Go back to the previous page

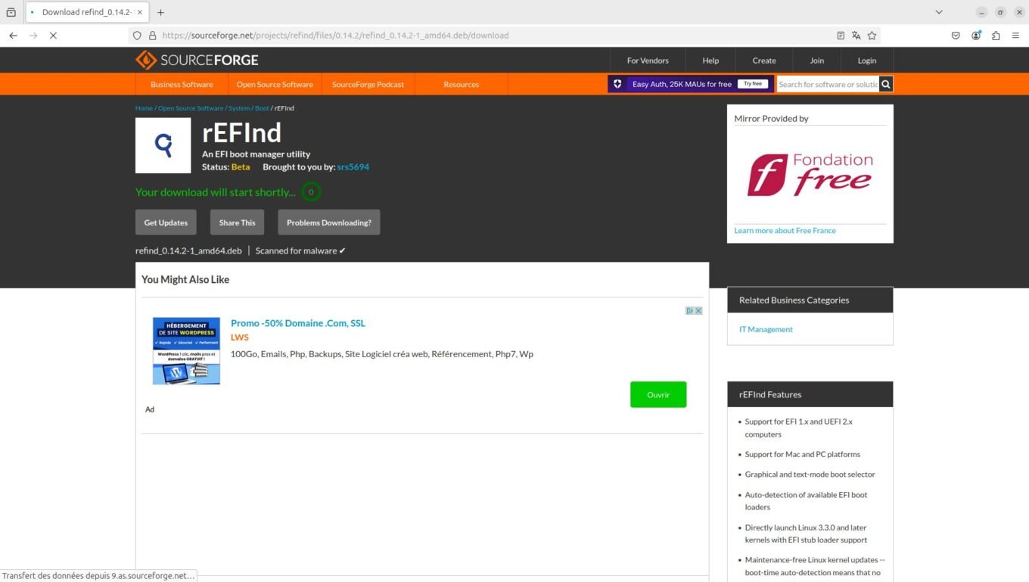pyautogui.click(x=13, y=36)
